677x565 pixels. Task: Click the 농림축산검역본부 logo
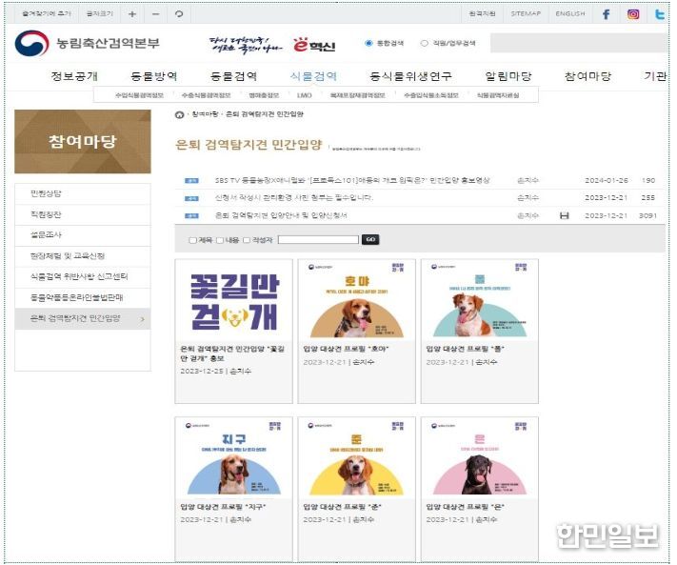click(88, 43)
